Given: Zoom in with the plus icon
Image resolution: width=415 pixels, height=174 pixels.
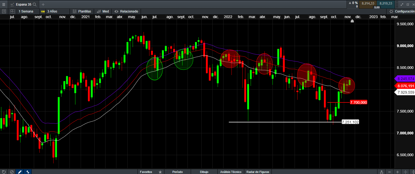Looking at the screenshot, I should tap(397, 172).
